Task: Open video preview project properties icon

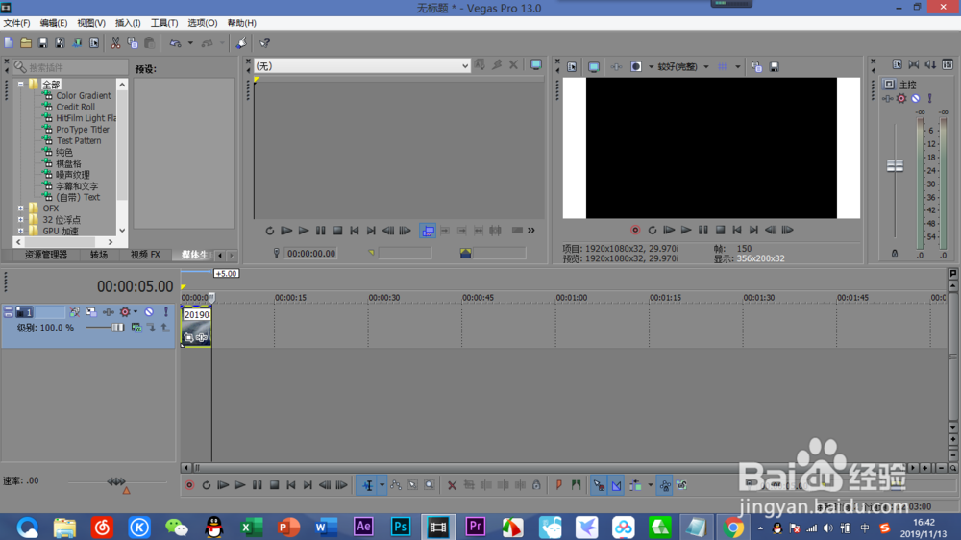Action: click(x=571, y=67)
